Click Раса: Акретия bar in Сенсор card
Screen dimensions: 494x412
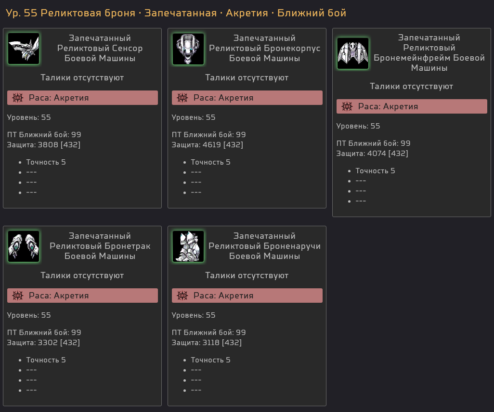tap(82, 98)
